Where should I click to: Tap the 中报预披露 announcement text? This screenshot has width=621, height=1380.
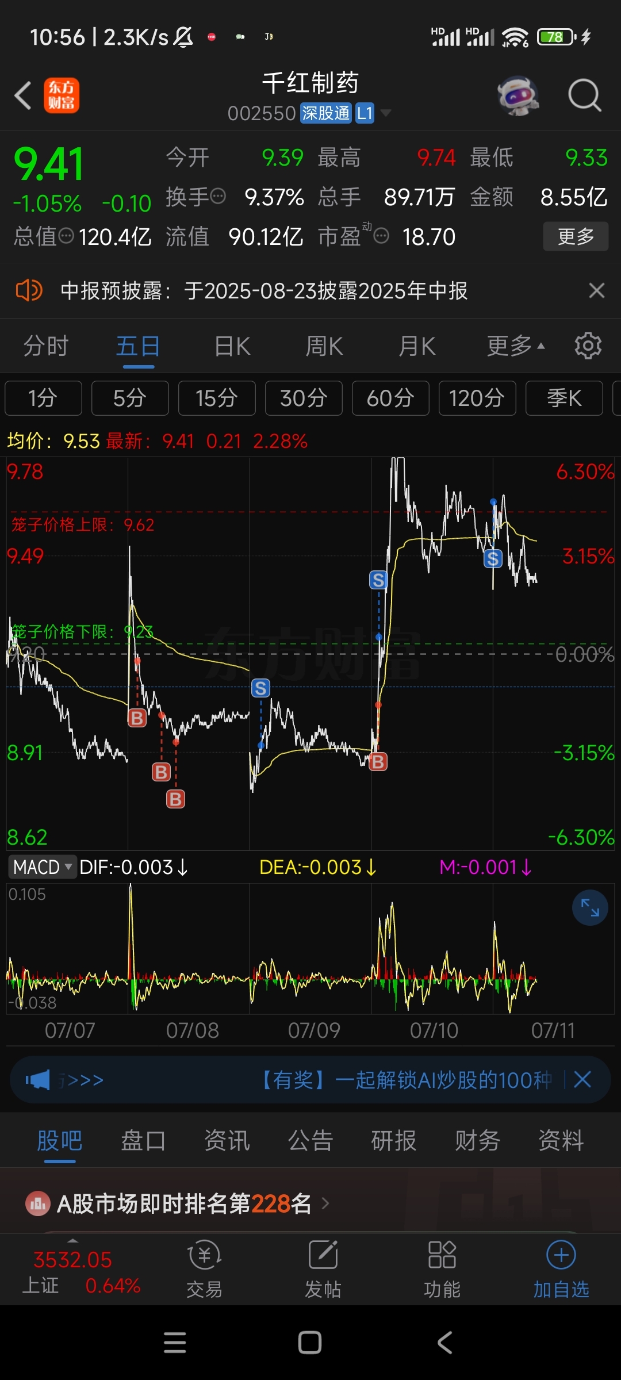click(264, 290)
